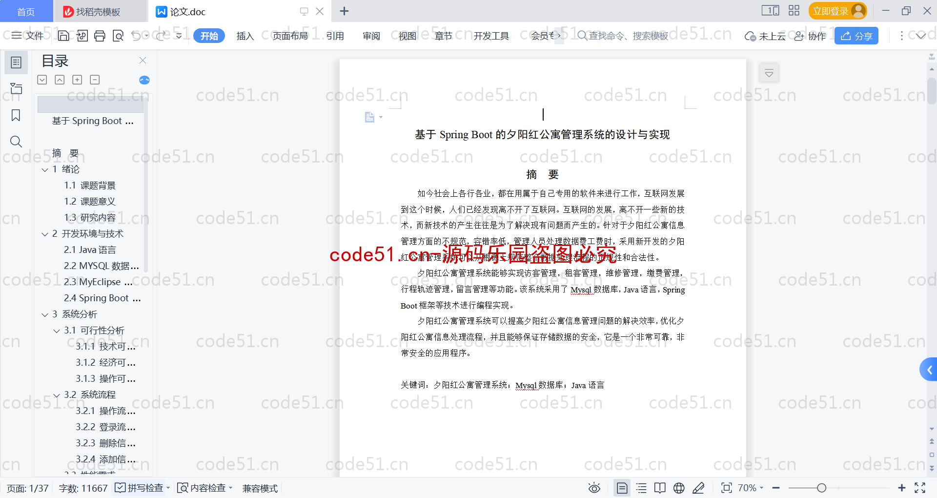
Task: Click the blue smart outline assistant icon
Action: (144, 80)
